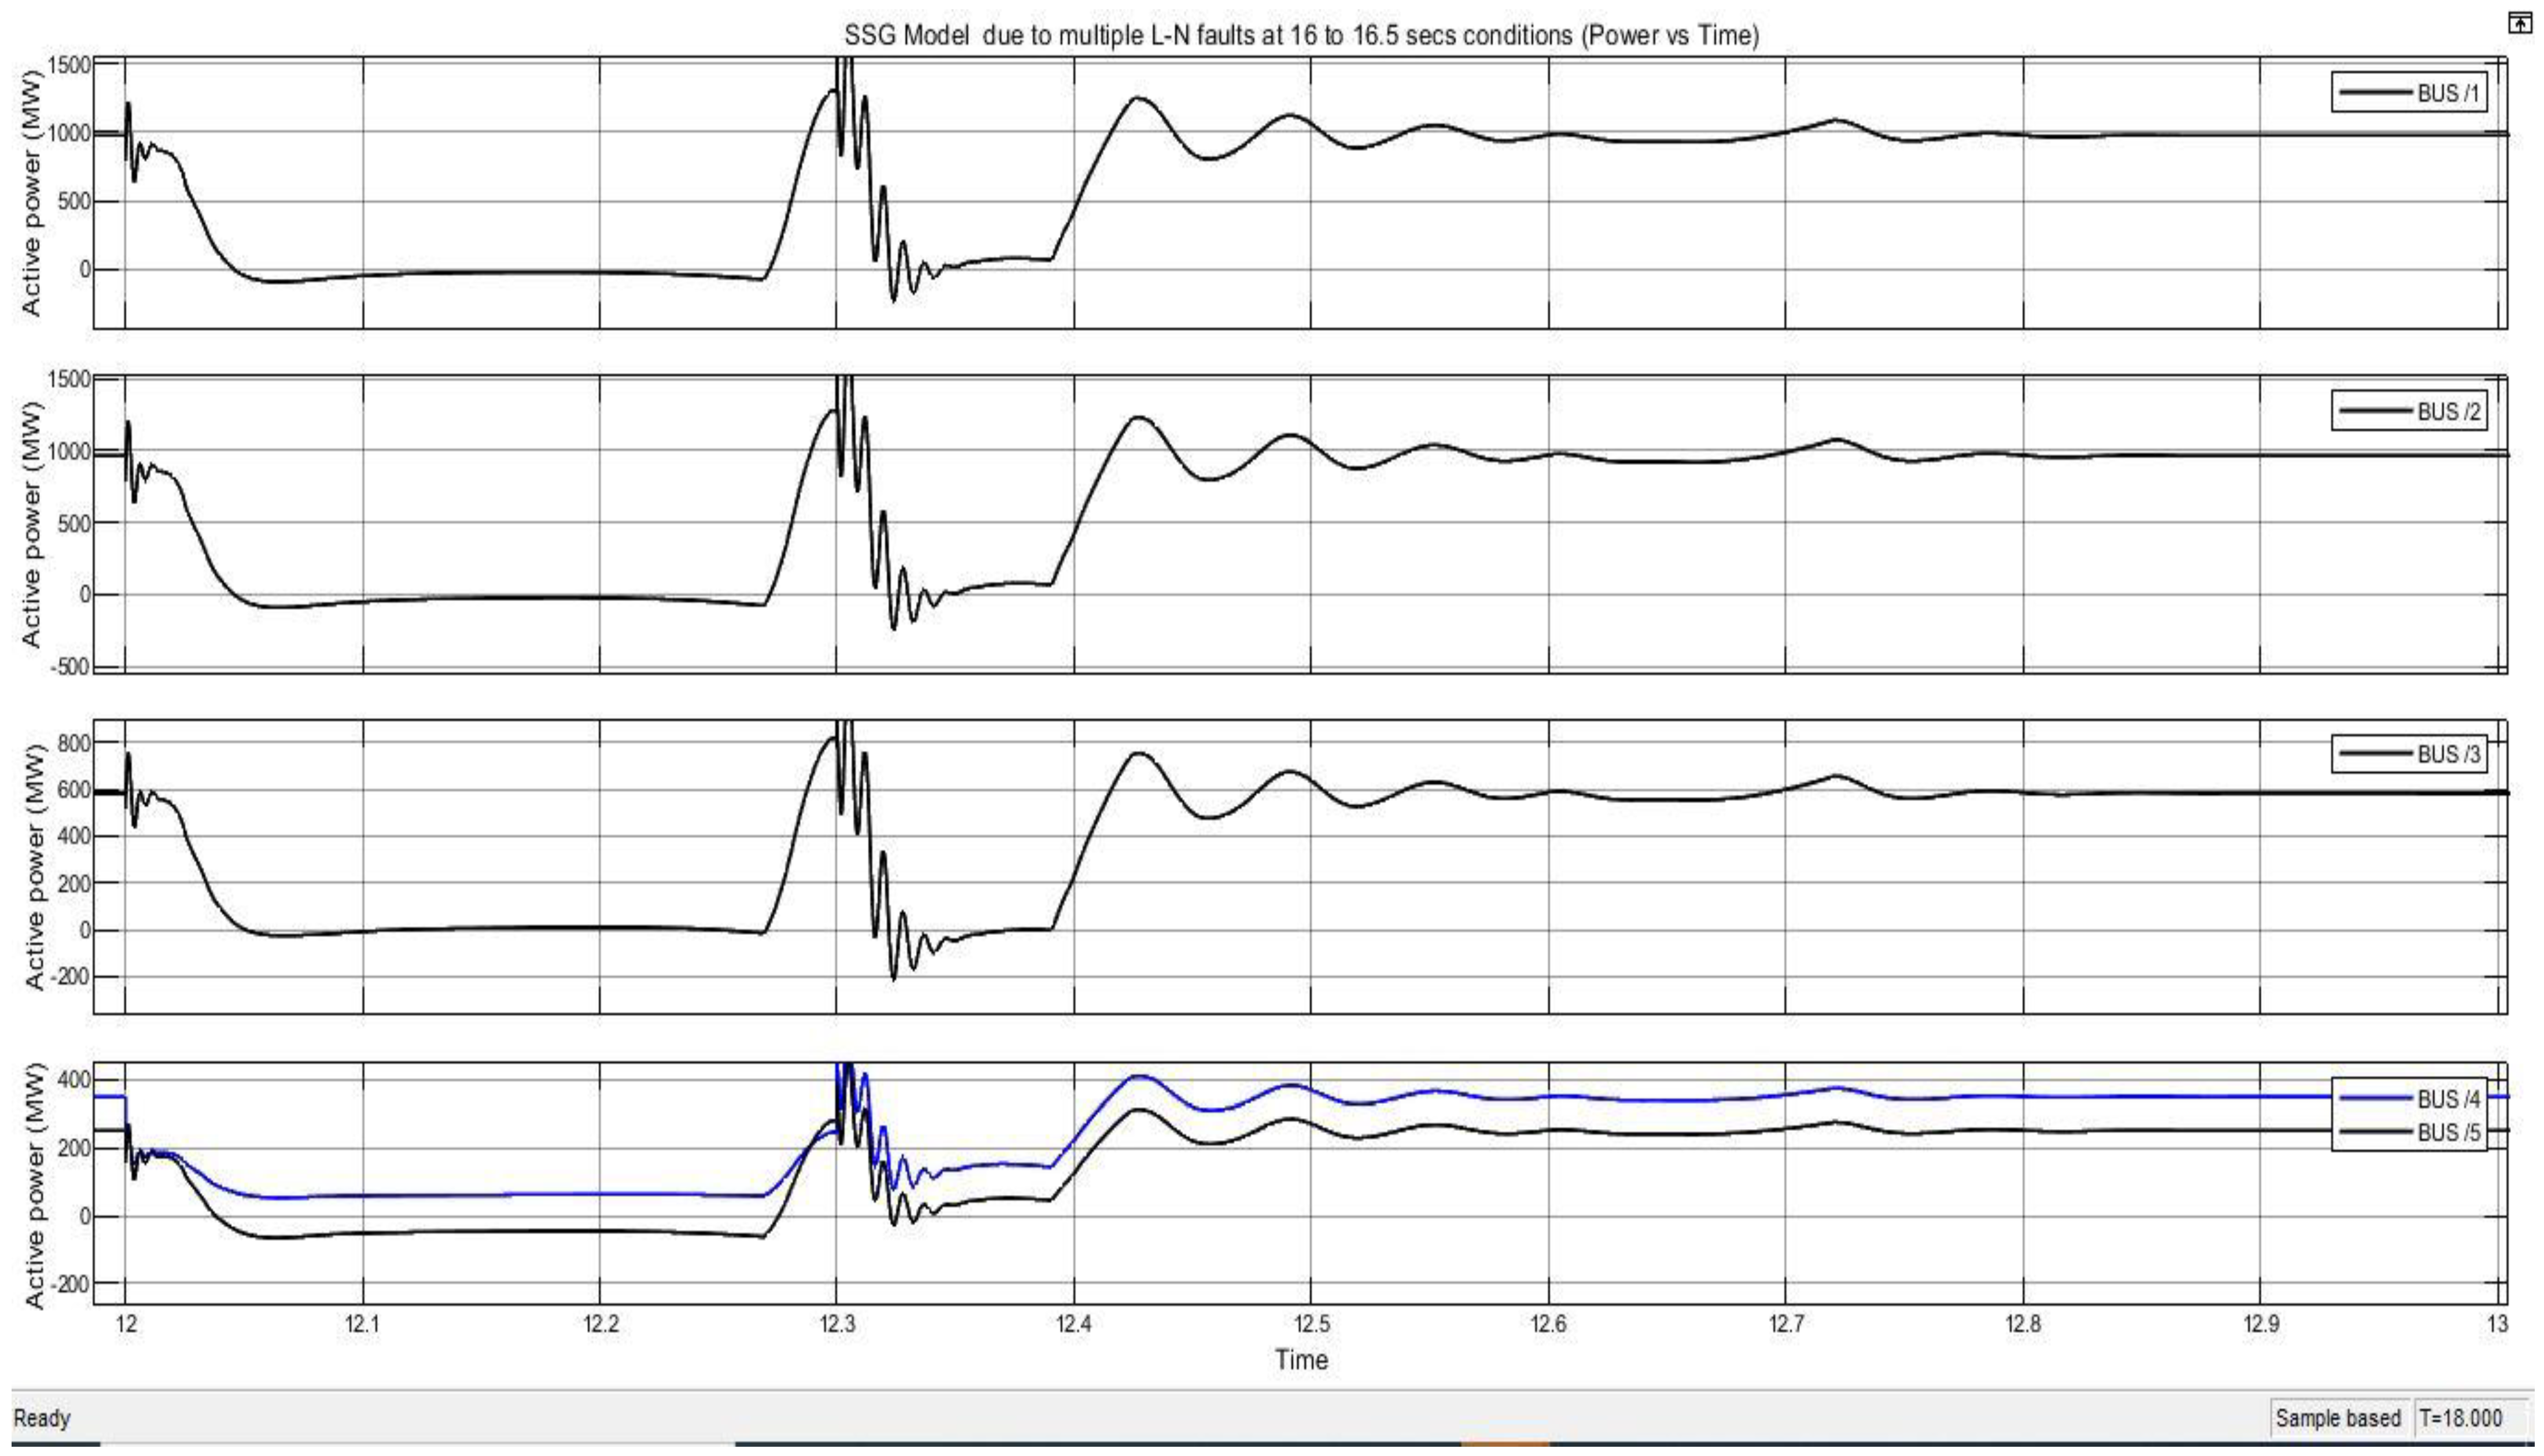The height and width of the screenshot is (1456, 2544).
Task: Toggle BUS /2 legend entry visibility
Action: pos(2448,411)
